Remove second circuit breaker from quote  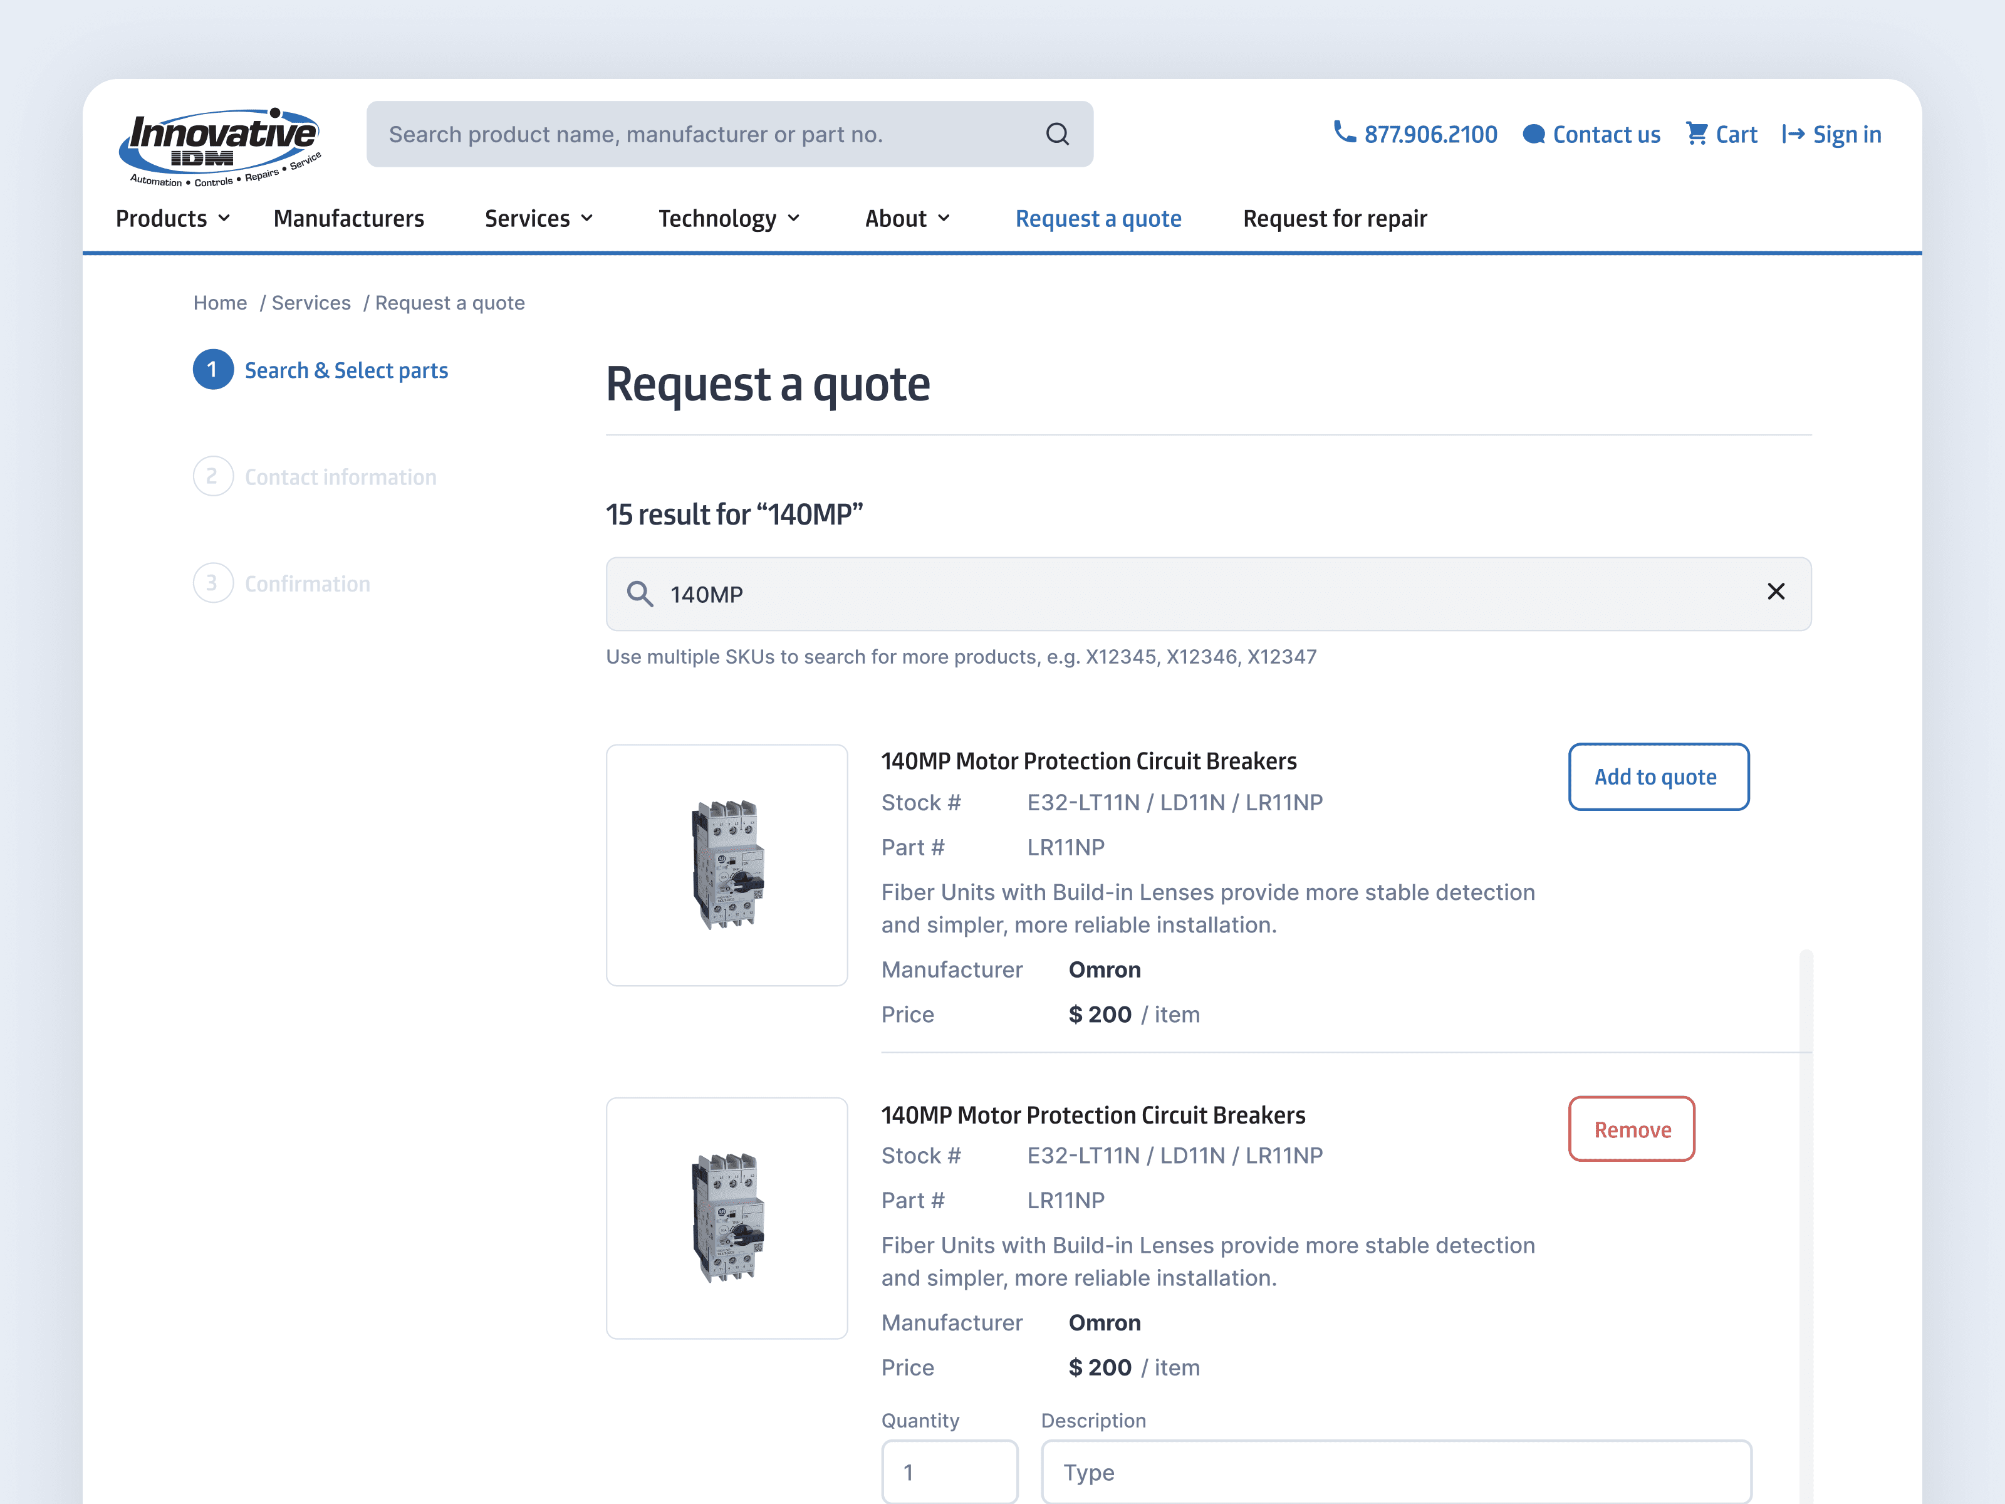(1631, 1129)
